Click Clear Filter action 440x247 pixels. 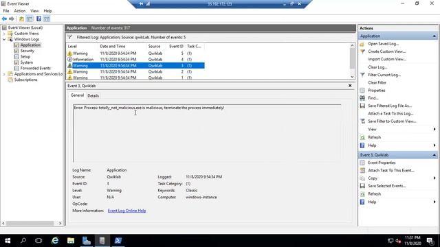coord(377,82)
